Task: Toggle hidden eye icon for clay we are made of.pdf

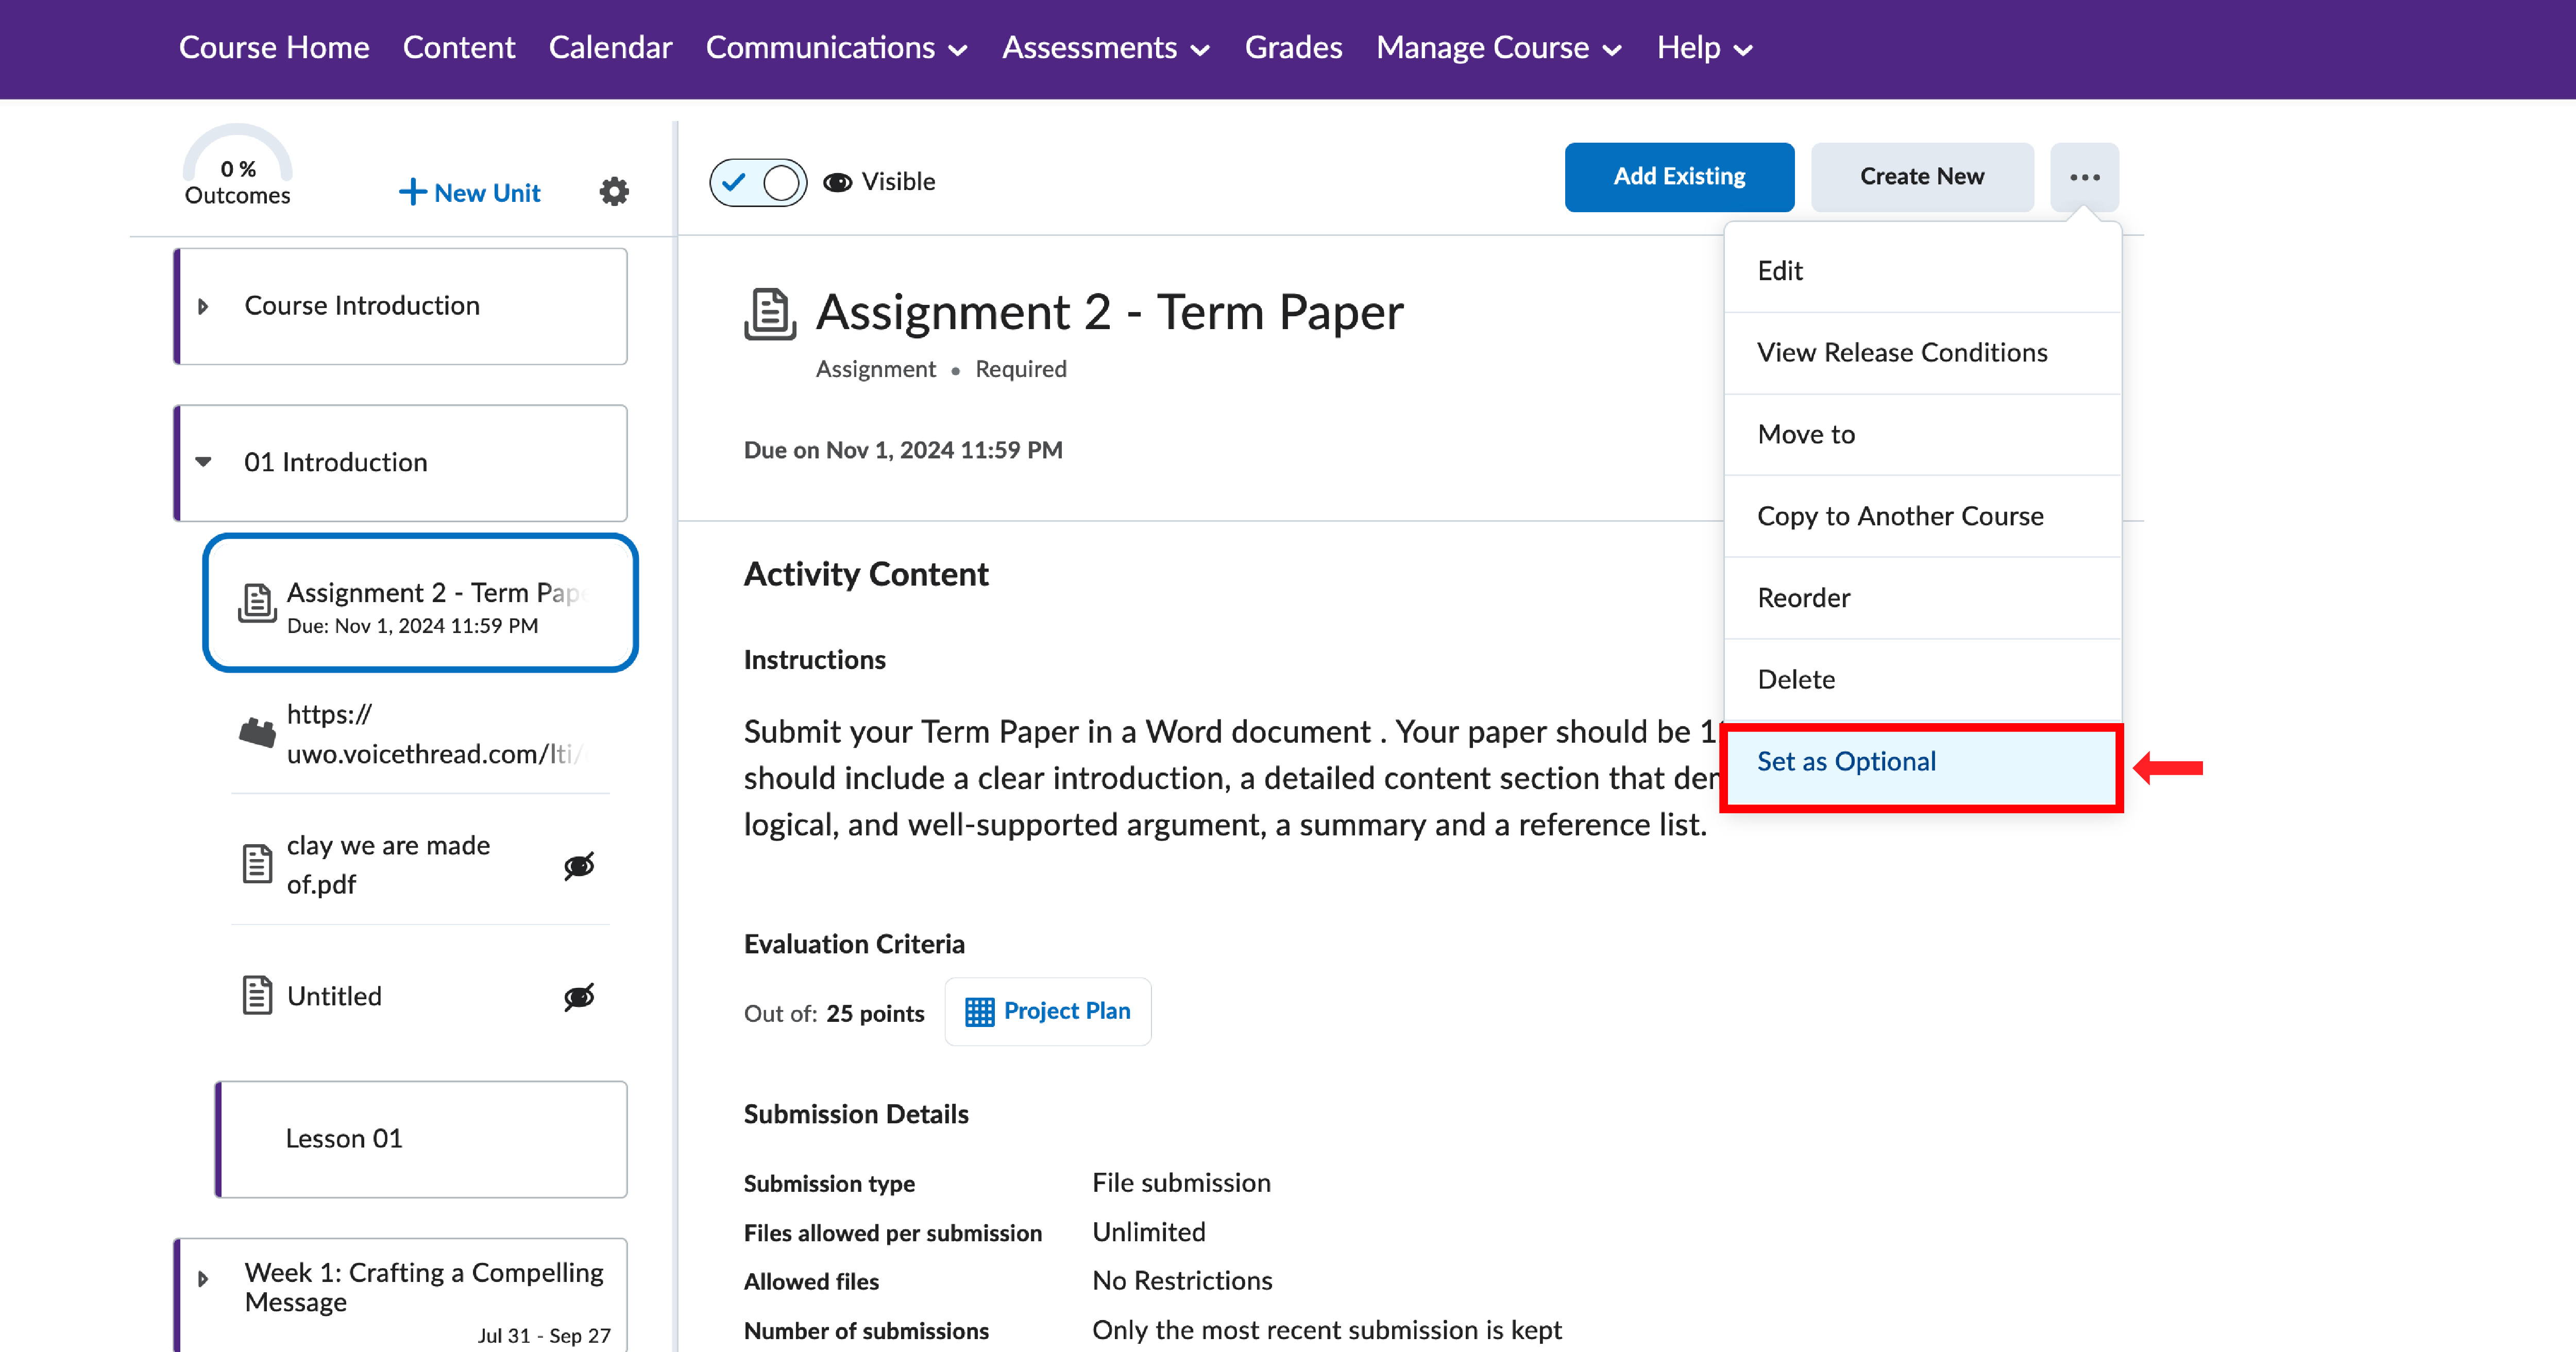Action: pos(579,865)
